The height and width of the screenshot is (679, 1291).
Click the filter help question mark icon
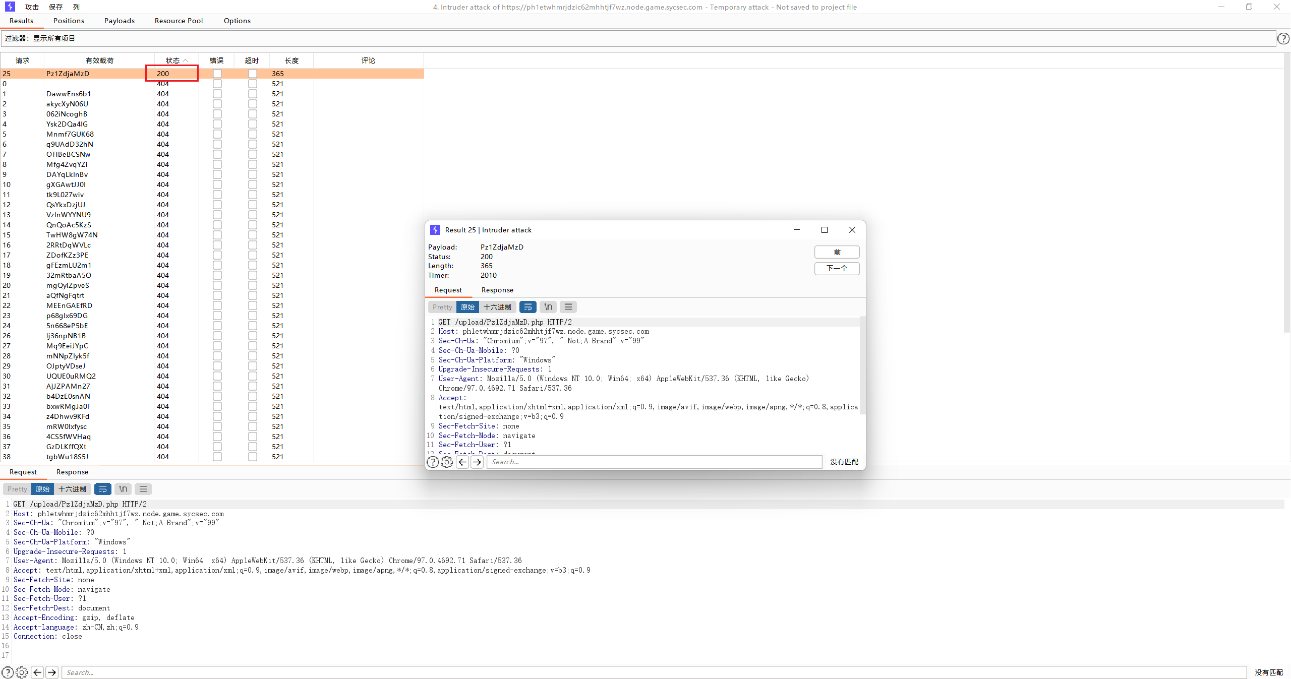1283,38
